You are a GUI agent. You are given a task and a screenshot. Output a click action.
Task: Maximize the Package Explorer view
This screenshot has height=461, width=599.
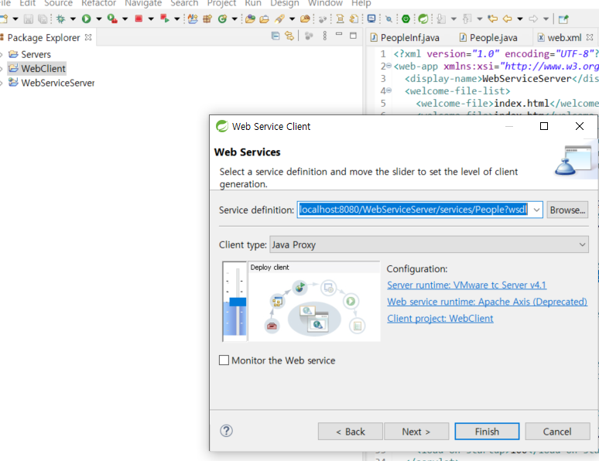pyautogui.click(x=354, y=36)
